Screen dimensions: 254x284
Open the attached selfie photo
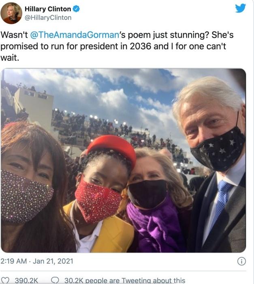(x=123, y=160)
